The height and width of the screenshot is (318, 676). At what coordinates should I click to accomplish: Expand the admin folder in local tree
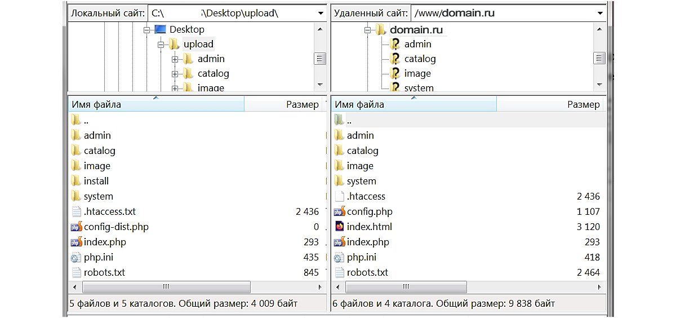[x=175, y=59]
